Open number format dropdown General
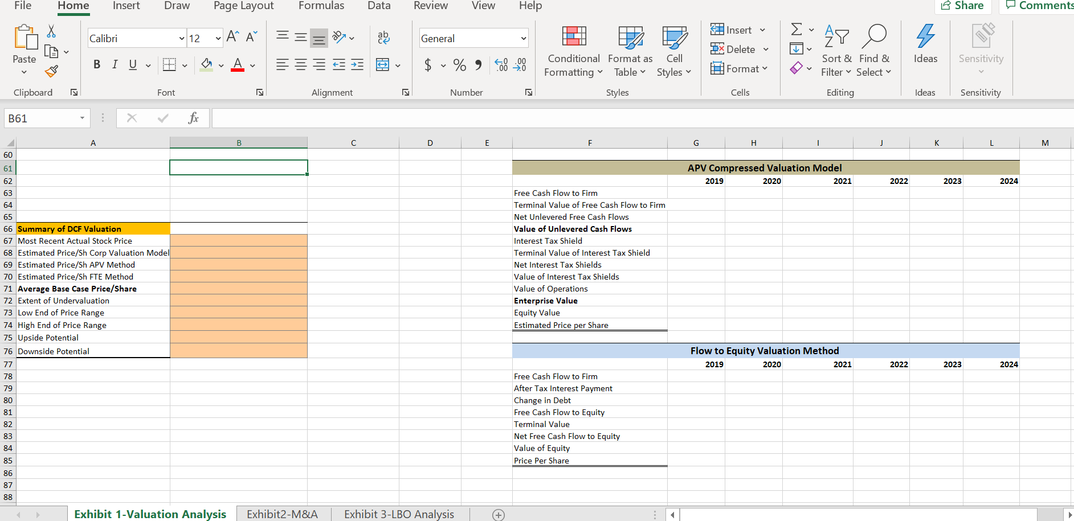The image size is (1074, 521). tap(523, 38)
